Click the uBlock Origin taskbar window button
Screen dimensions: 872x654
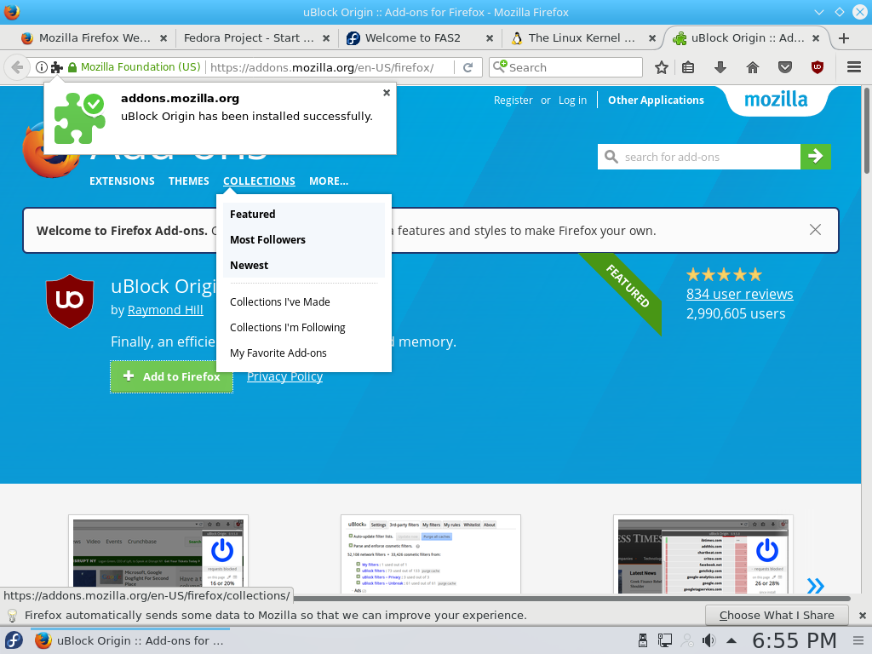coord(130,640)
